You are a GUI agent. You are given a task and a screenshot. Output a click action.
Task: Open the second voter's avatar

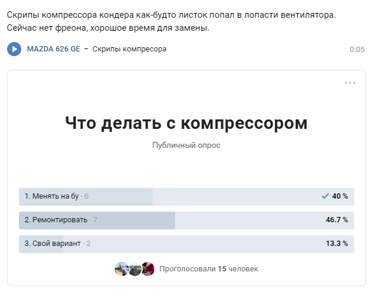pos(135,269)
